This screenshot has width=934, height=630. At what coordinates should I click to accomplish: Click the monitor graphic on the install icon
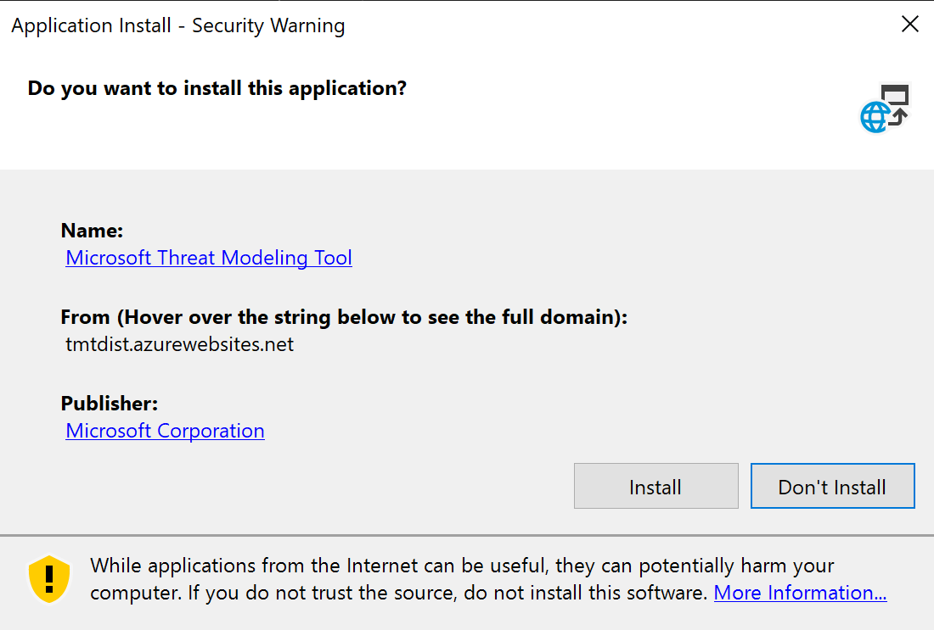click(896, 97)
